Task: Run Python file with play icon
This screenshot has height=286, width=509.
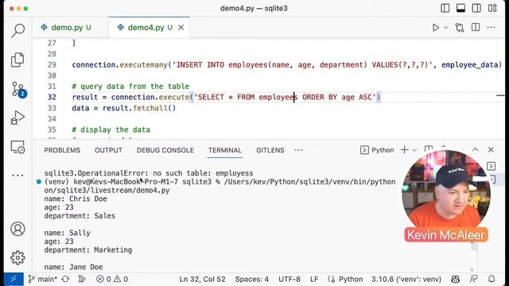Action: (436, 28)
